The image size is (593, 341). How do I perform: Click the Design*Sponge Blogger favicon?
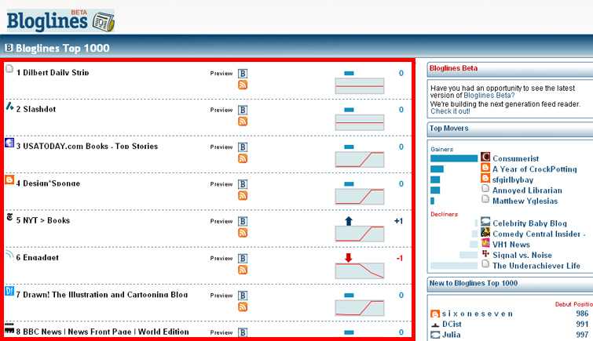9,180
